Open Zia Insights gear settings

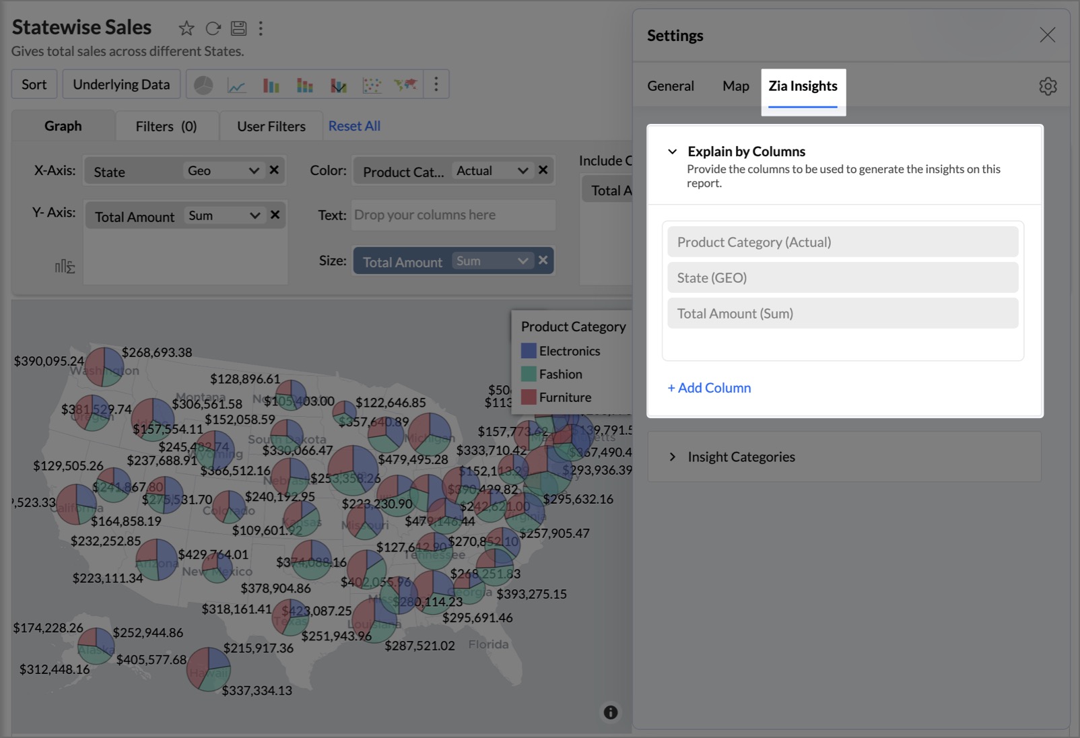(1048, 86)
